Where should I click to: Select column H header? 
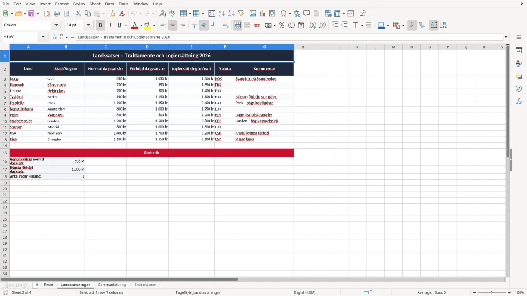point(303,47)
